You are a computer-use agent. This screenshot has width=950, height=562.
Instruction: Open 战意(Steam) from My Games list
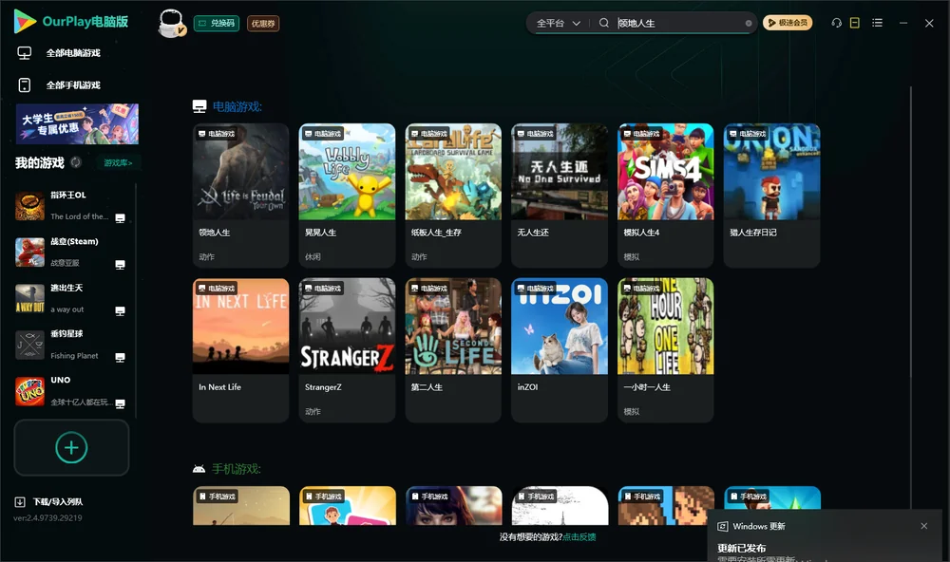click(71, 252)
